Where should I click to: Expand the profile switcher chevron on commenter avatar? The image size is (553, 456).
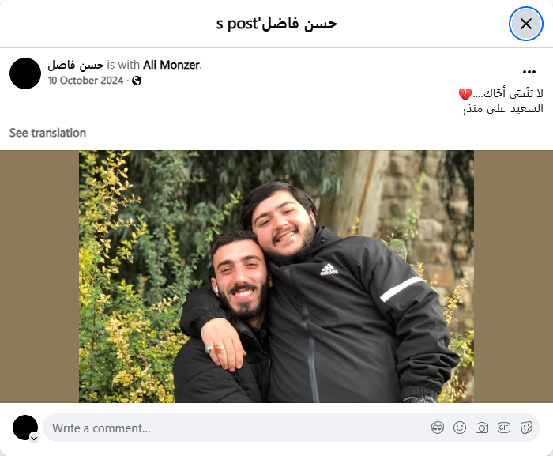(34, 439)
